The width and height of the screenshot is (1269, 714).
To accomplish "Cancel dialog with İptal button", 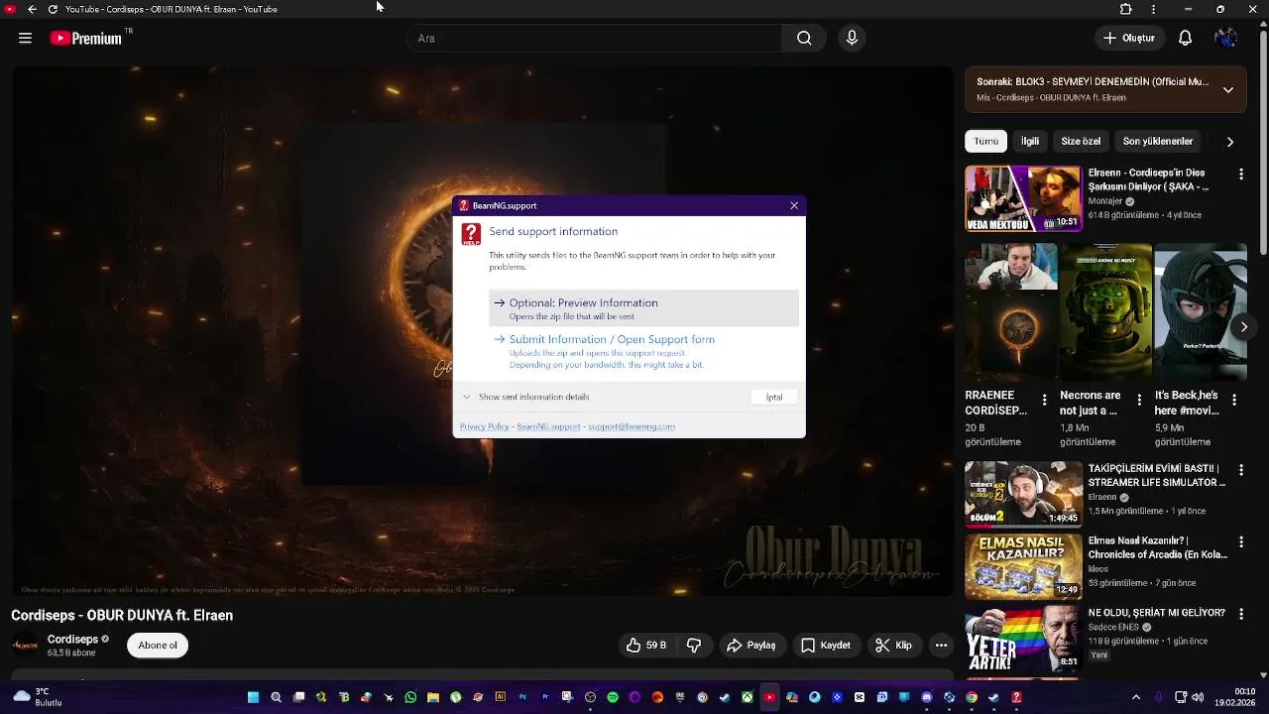I will point(774,397).
